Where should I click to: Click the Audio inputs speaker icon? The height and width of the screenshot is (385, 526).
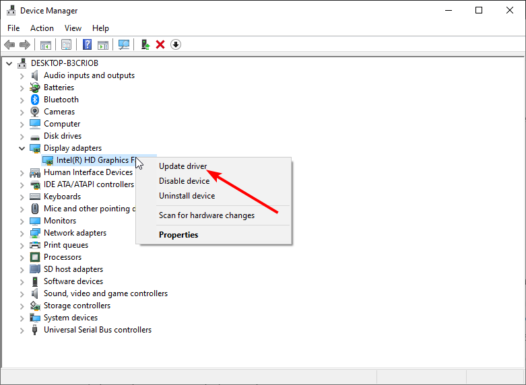pyautogui.click(x=35, y=75)
